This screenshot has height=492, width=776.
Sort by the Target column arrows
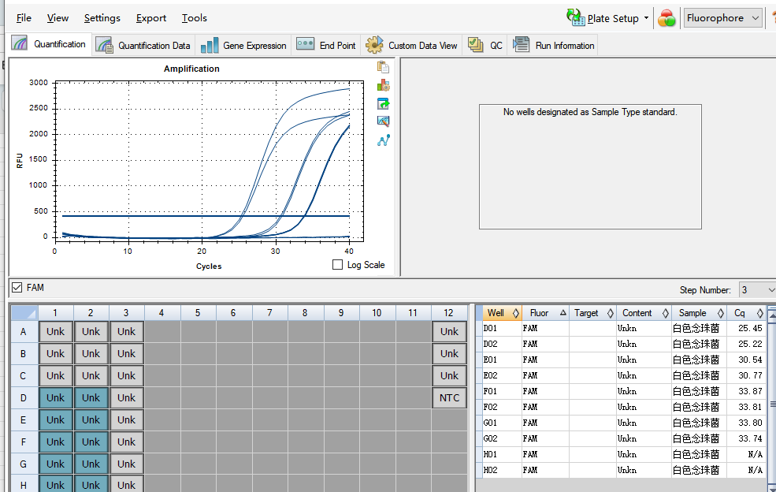[x=611, y=313]
